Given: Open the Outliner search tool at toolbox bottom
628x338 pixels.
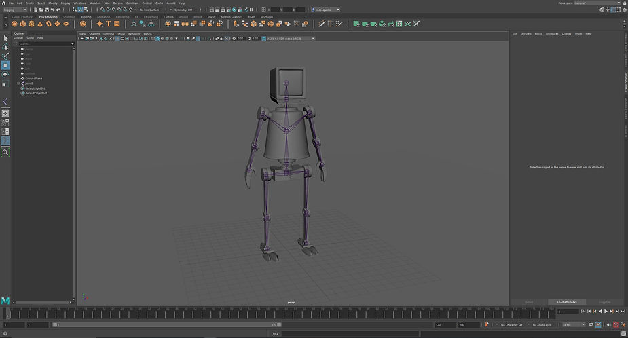Looking at the screenshot, I should coord(5,152).
